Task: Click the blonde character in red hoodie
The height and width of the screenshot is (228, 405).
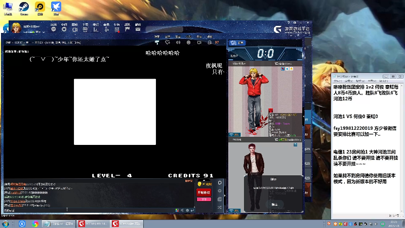Action: [254, 101]
